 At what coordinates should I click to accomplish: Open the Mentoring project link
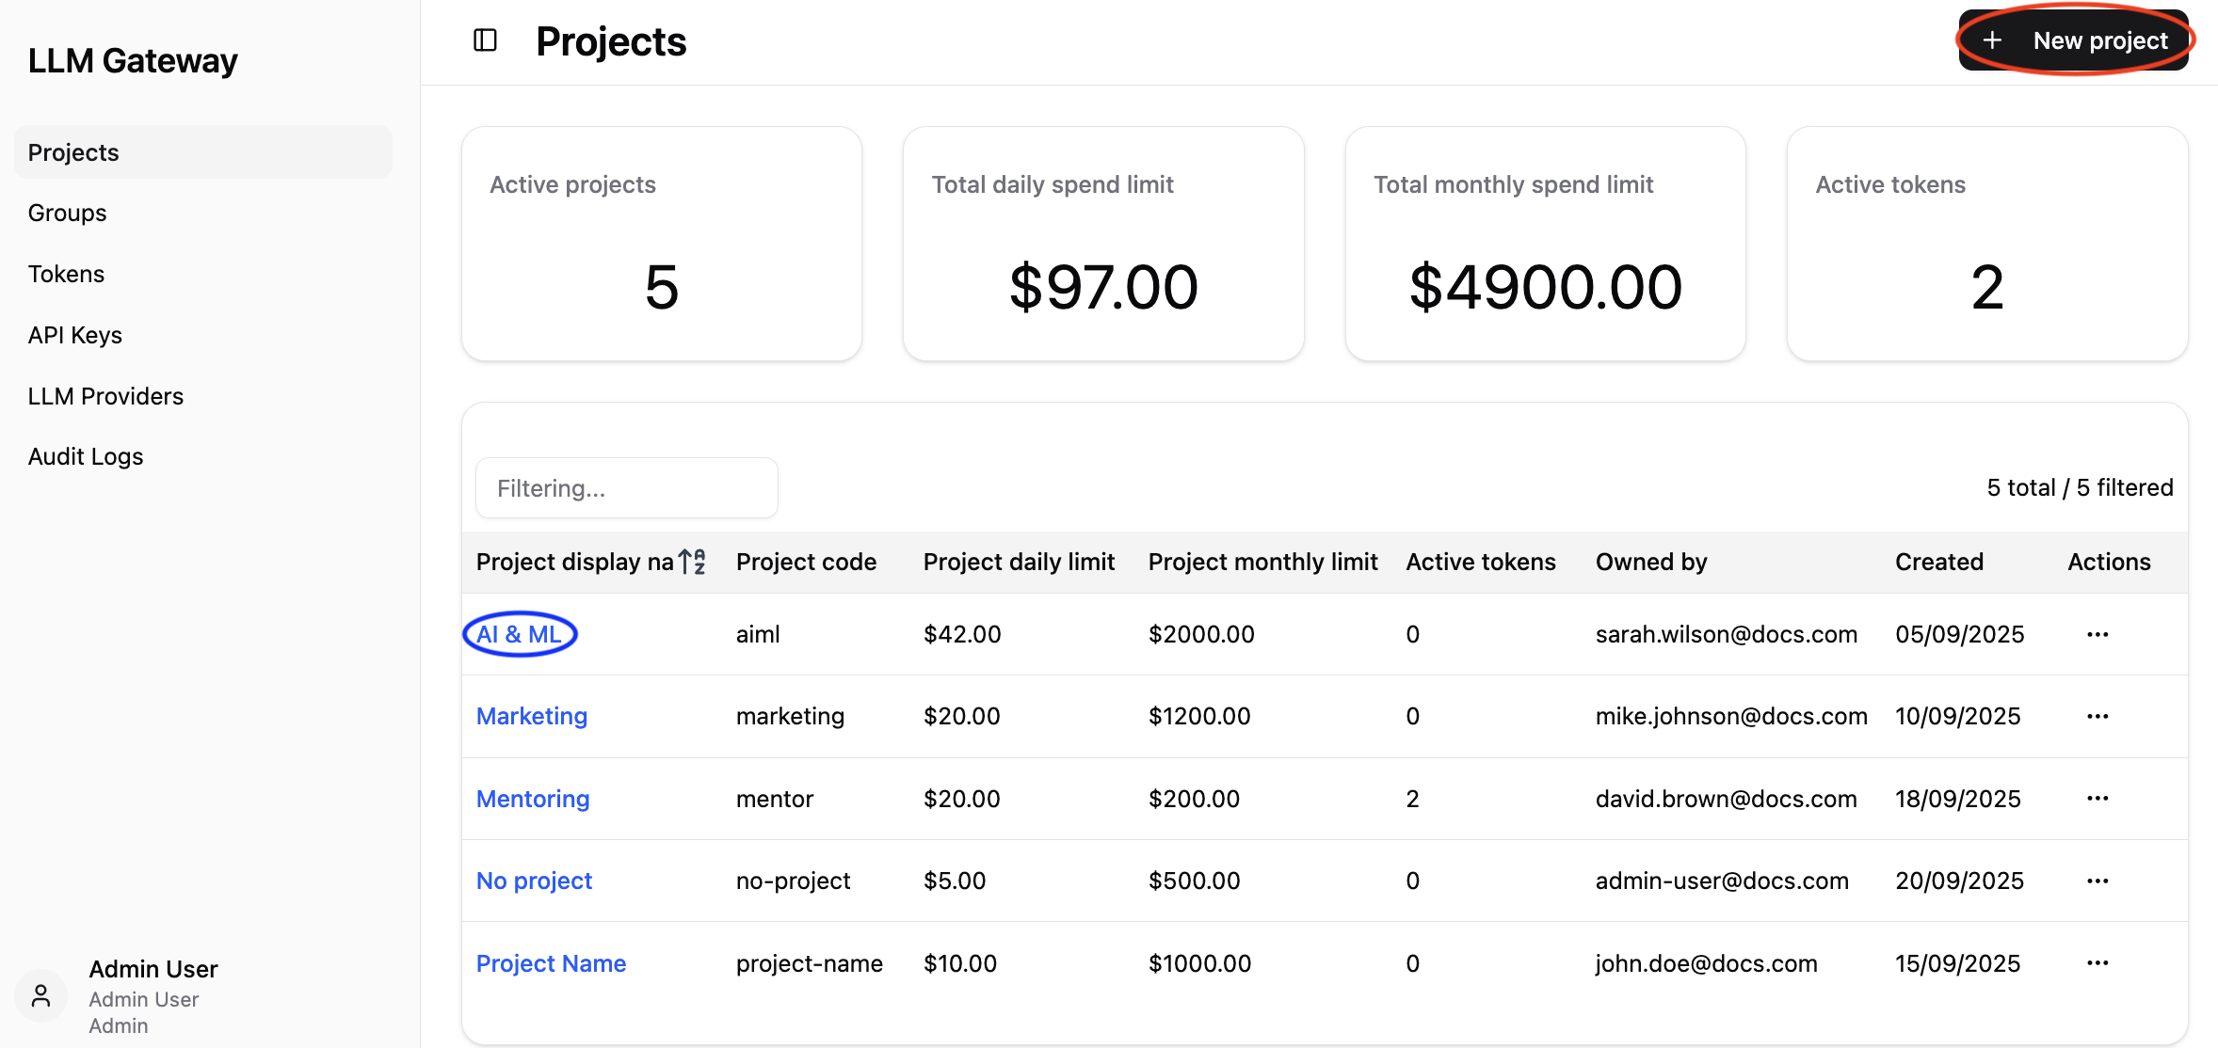533,799
